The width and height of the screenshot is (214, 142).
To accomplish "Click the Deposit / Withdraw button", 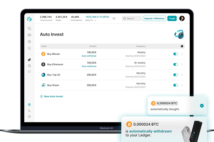I will tap(154, 18).
